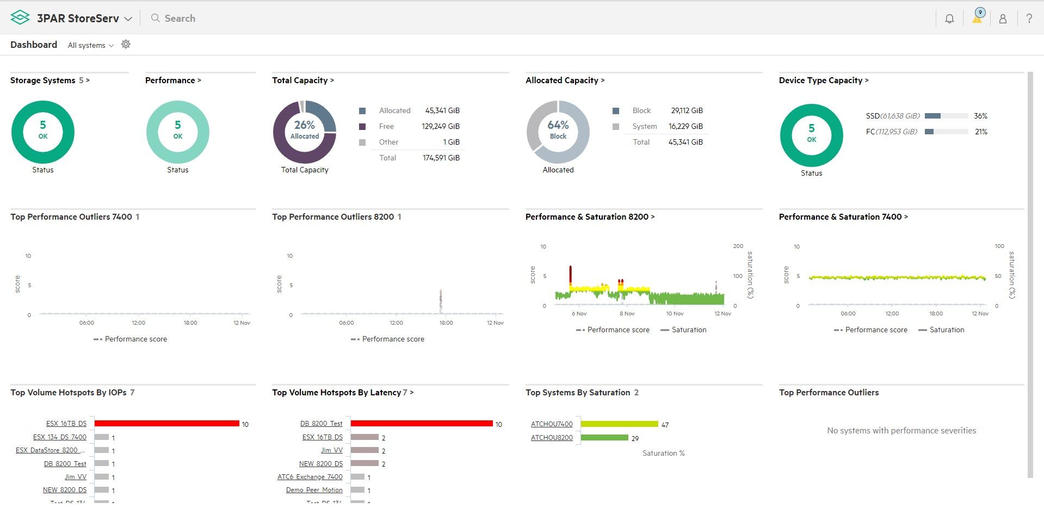Open NEW_8200_DS volume in IOPs hotspots
The image size is (1044, 509).
pos(65,490)
